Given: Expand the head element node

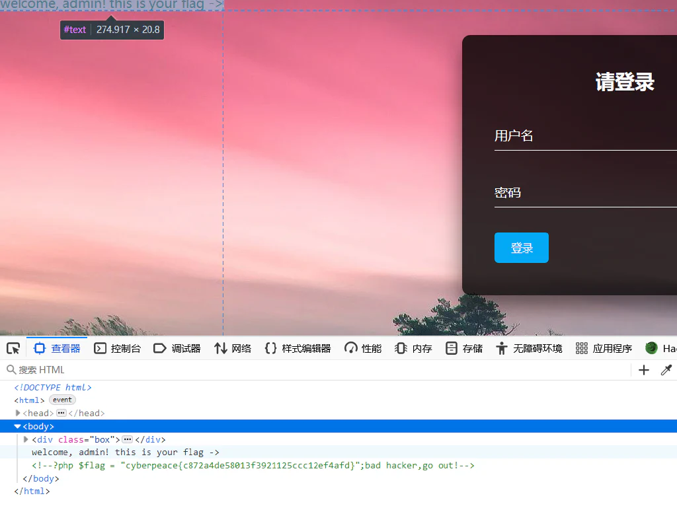Looking at the screenshot, I should coord(18,413).
